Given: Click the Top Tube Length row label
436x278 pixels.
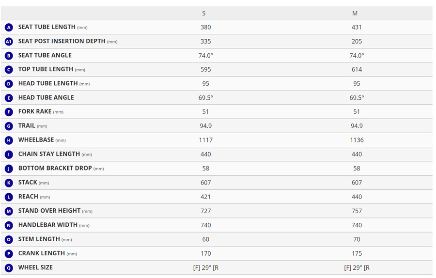Looking at the screenshot, I should tap(46, 69).
